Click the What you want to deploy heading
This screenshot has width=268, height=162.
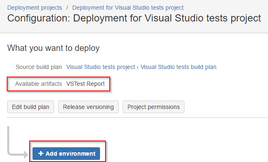click(53, 48)
